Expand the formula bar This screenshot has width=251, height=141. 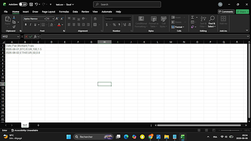tap(248, 37)
